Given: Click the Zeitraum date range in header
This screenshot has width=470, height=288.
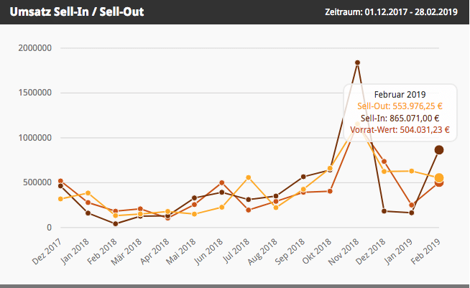Looking at the screenshot, I should click(x=392, y=12).
